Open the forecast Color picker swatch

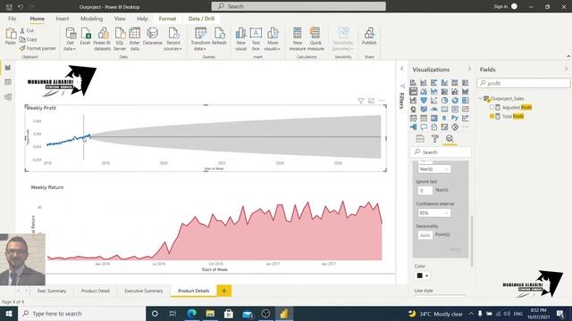(423, 276)
